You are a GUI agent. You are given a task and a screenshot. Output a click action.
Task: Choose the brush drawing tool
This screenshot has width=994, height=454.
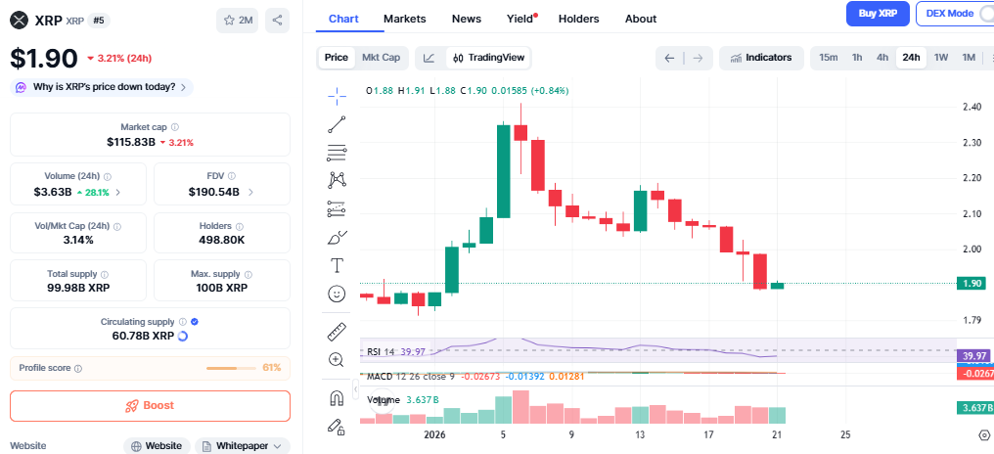(x=338, y=237)
